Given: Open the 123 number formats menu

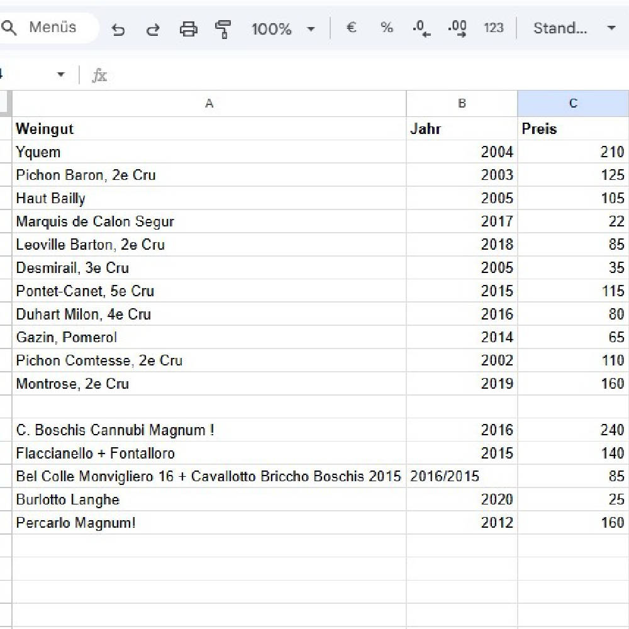Looking at the screenshot, I should (x=493, y=28).
